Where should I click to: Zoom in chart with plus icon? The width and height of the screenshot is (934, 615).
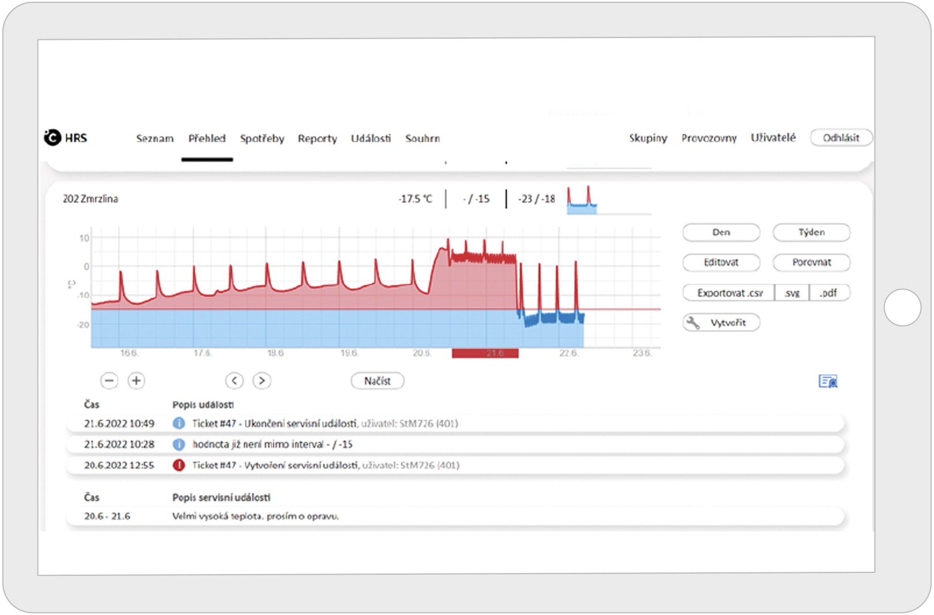click(x=136, y=381)
